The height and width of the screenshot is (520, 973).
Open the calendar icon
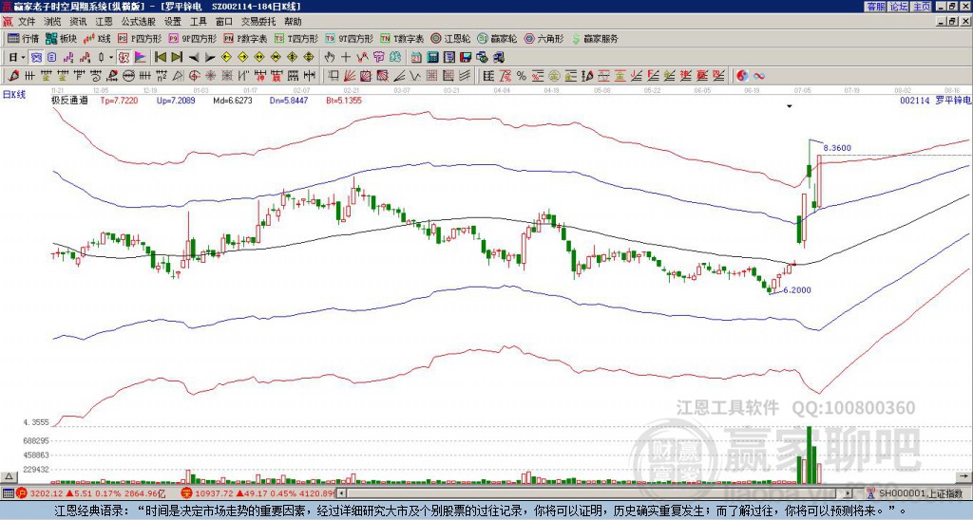416,58
